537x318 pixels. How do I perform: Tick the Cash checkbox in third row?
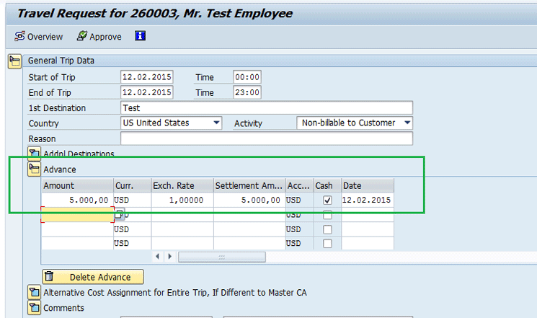click(328, 229)
